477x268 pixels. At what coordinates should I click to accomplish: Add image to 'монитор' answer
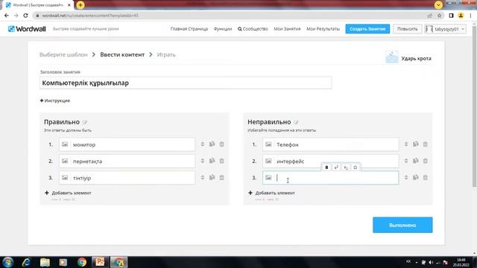(65, 144)
